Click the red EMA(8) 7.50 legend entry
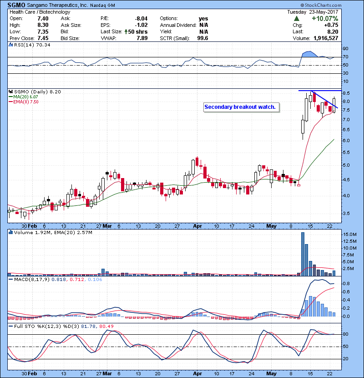Image resolution: width=364 pixels, height=378 pixels. (x=24, y=102)
